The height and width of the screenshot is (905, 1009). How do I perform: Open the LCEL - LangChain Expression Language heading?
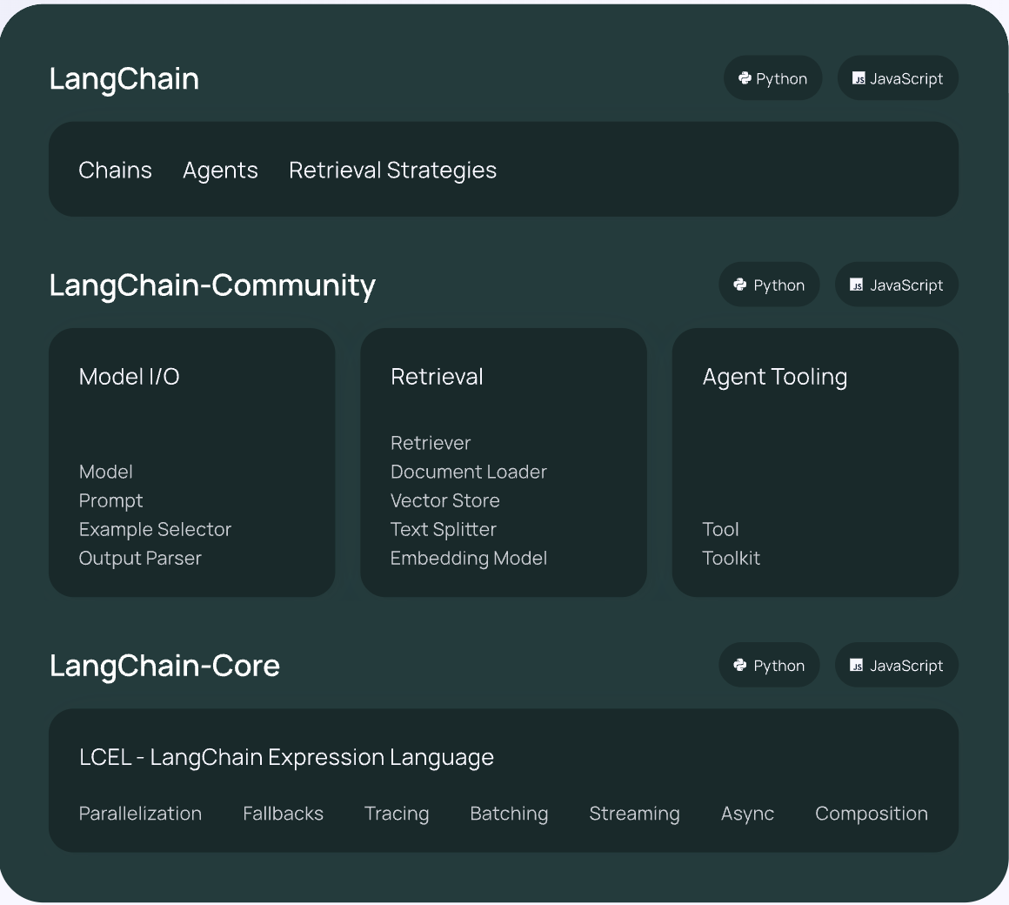point(286,757)
